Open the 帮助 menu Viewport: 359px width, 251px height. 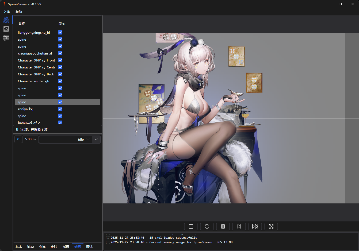(x=19, y=12)
